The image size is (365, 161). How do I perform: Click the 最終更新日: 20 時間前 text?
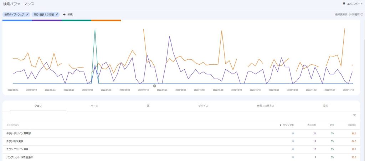(x=347, y=14)
